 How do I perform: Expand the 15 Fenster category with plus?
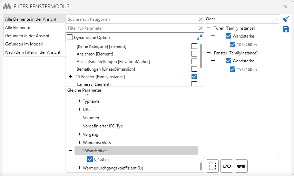70,76
